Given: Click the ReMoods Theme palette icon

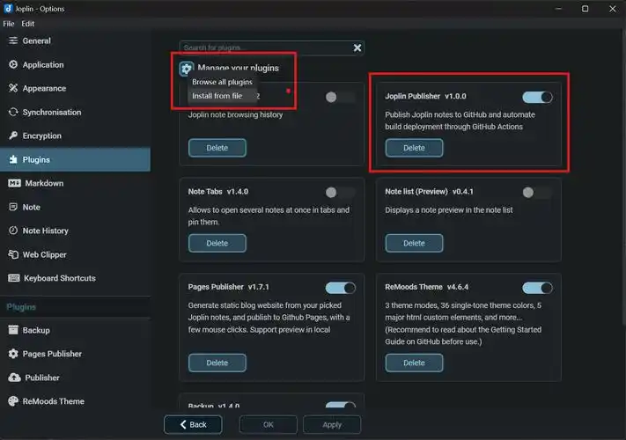Looking at the screenshot, I should (x=14, y=401).
